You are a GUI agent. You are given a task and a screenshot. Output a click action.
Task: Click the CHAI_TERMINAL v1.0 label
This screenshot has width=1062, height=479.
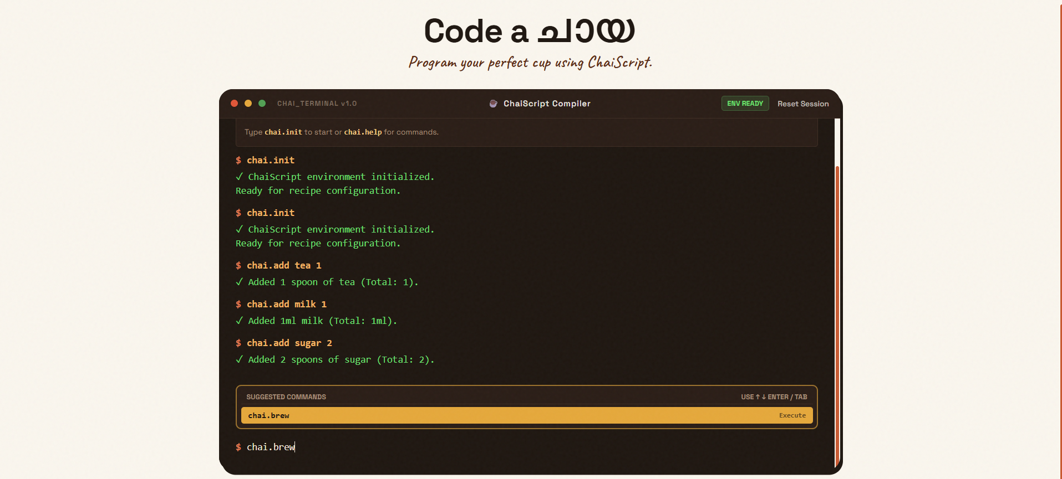[317, 104]
